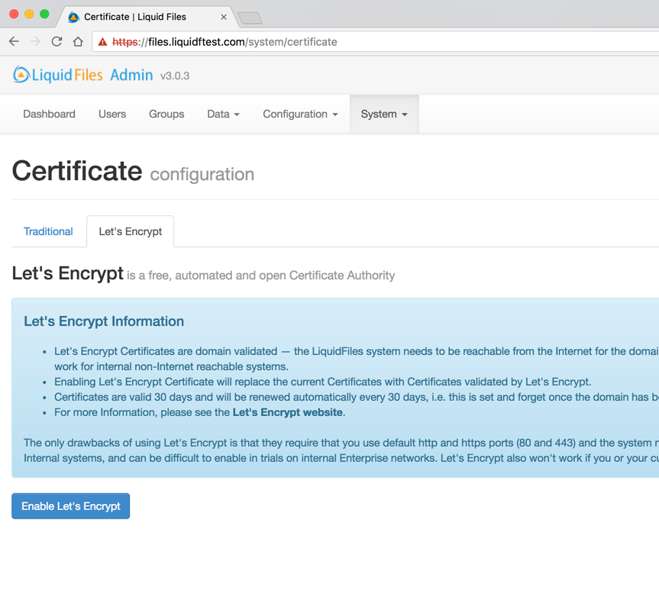Screen dimensions: 659x597
Task: Open the Configuration dropdown menu
Action: tap(299, 114)
